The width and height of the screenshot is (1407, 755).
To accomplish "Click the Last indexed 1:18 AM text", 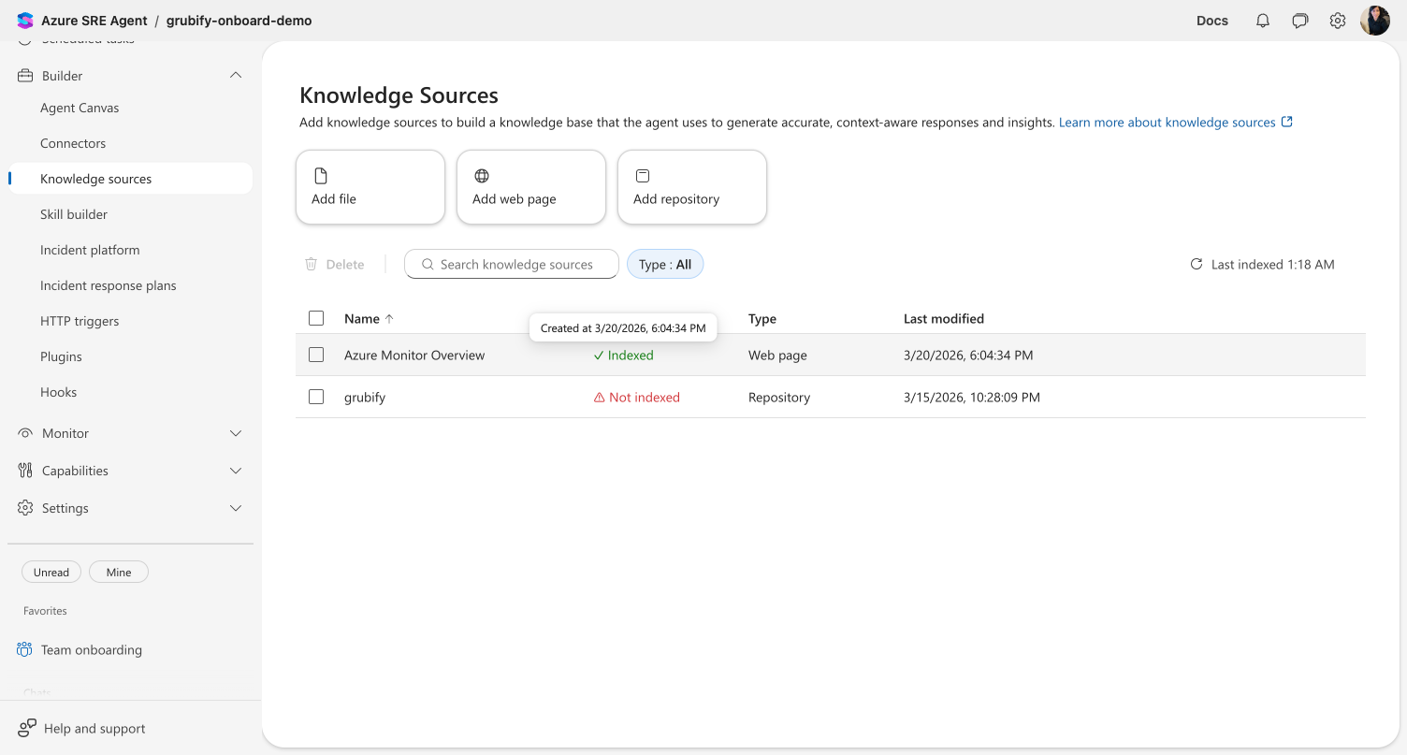I will (1272, 265).
